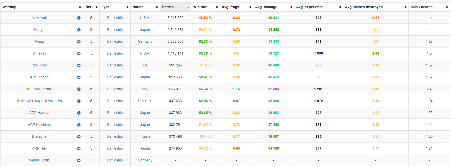Click plus icon next to König
452x167 pixels.
tap(79, 42)
